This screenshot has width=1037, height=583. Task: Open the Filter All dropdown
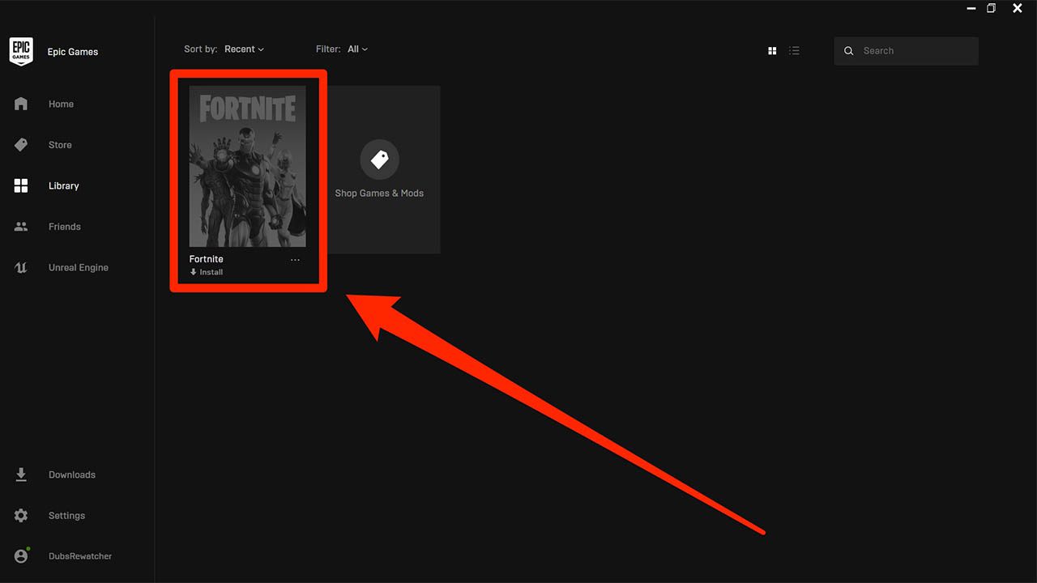point(357,49)
